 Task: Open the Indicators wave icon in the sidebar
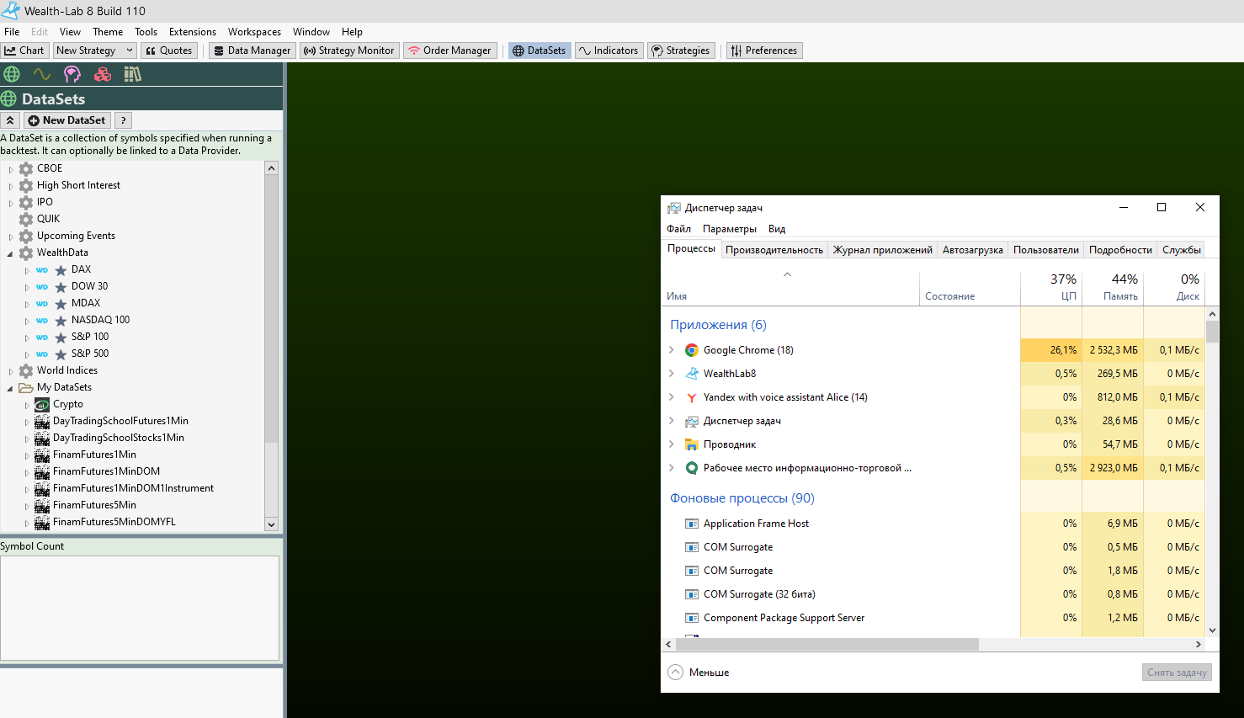pyautogui.click(x=42, y=74)
